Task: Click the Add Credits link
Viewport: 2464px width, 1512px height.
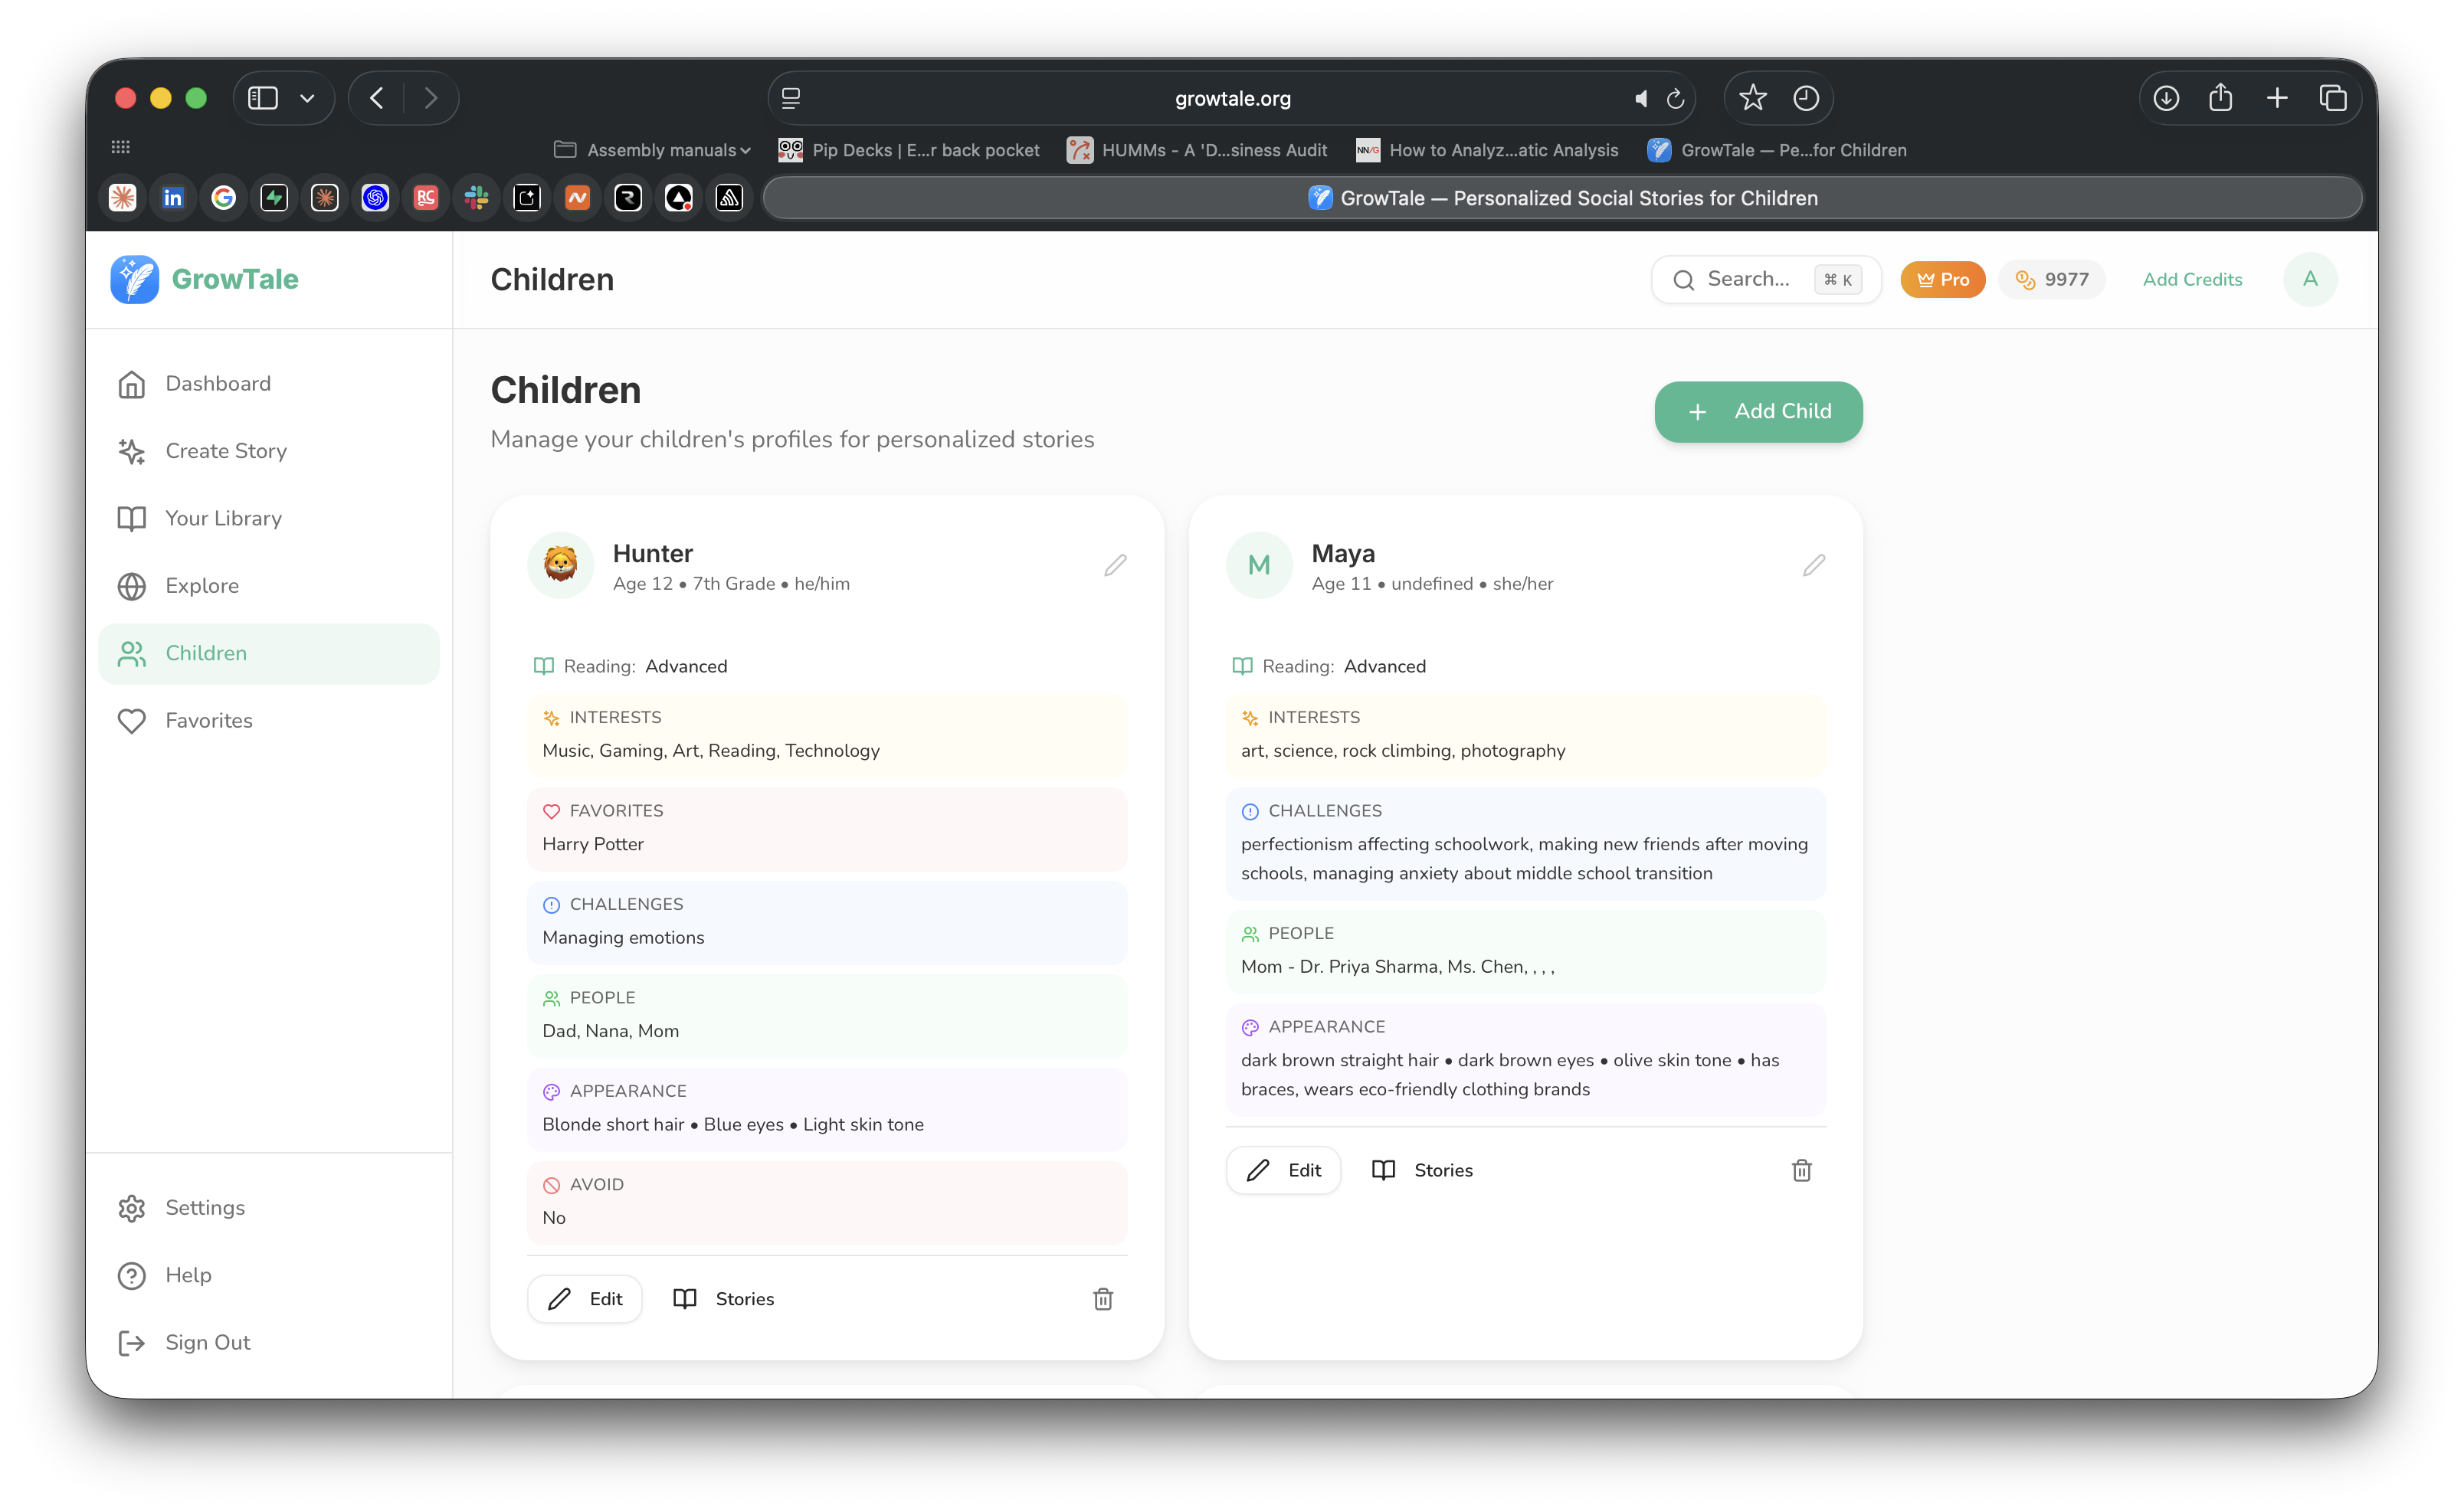Action: (2192, 280)
